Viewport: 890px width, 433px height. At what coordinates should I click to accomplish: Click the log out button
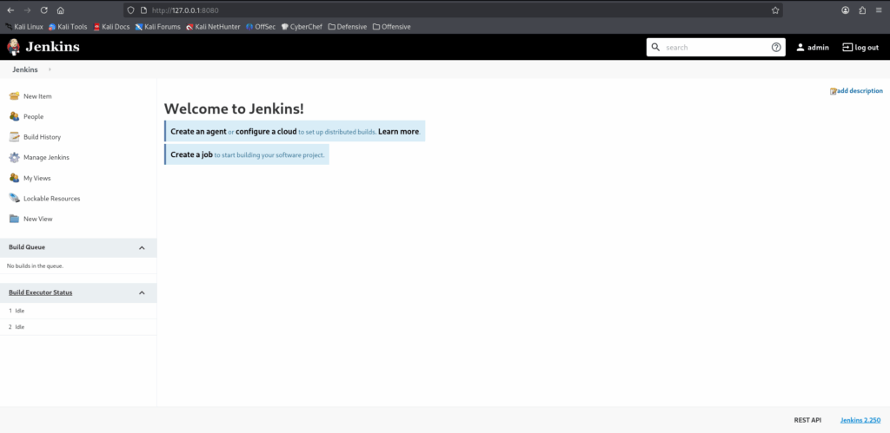[x=860, y=48]
